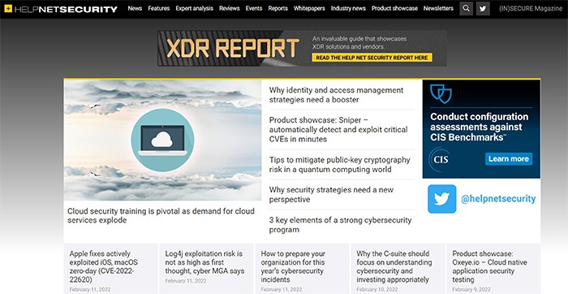Open the Reports menu item

278,8
